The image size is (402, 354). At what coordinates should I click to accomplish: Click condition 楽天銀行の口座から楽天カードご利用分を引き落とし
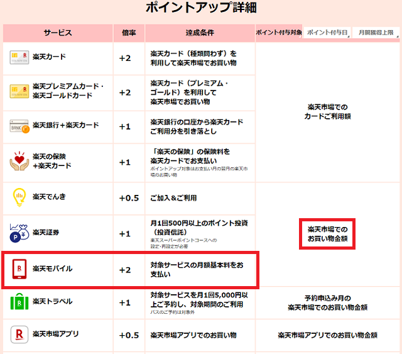(x=197, y=126)
